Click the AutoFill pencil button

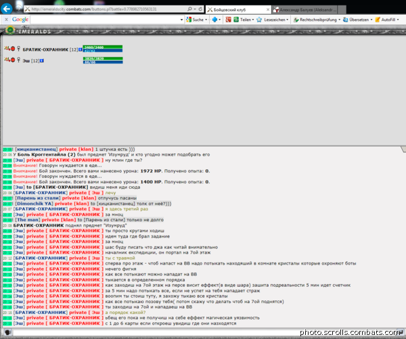[x=385, y=20]
